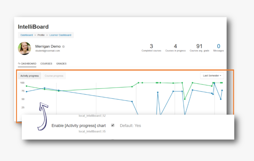254x161 pixels.
Task: Open the Last Semester dropdown
Action: 212,75
